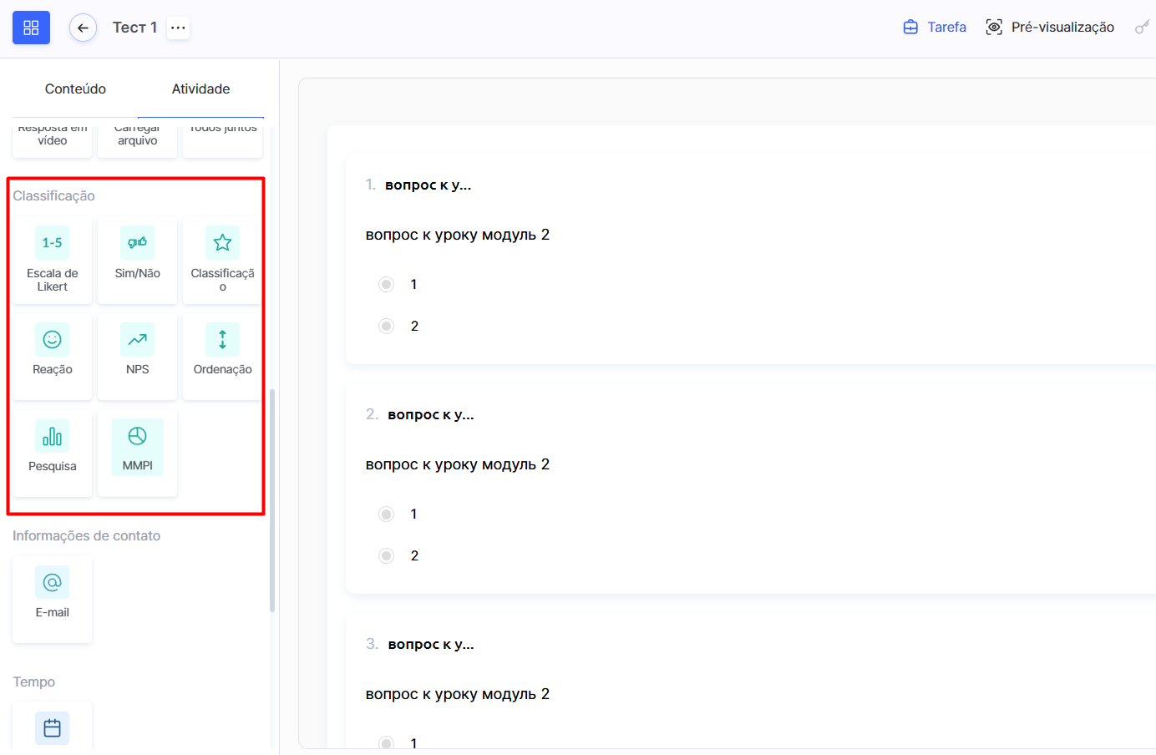Select option 1 in question 1
The height and width of the screenshot is (755, 1156).
tap(386, 284)
